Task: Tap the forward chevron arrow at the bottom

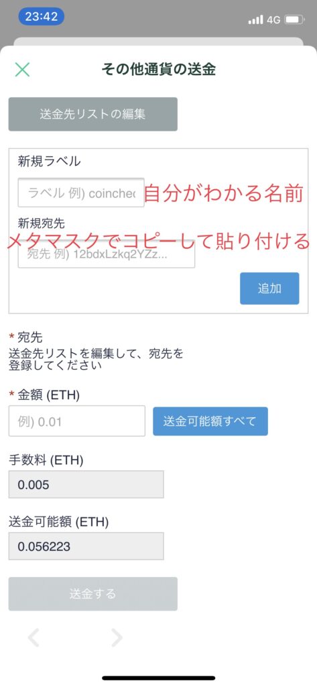Action: [x=116, y=637]
